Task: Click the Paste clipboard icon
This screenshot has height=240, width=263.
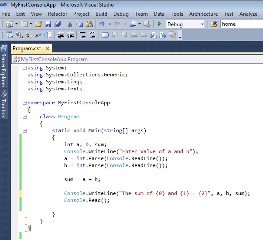Action: 89,24
